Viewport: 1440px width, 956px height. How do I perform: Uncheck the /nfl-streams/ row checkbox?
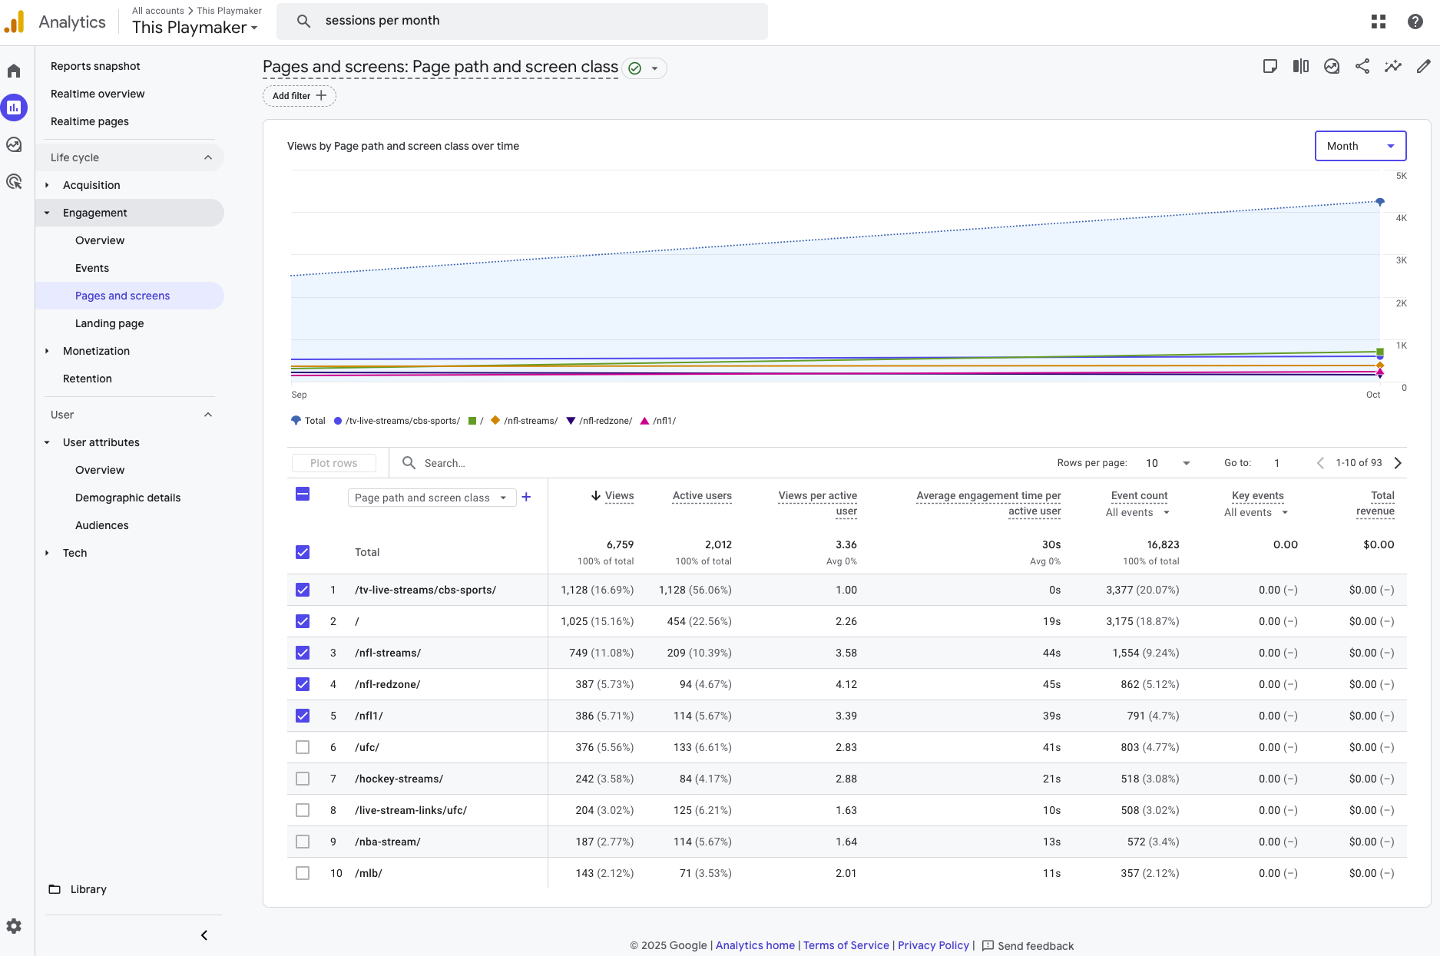(303, 653)
